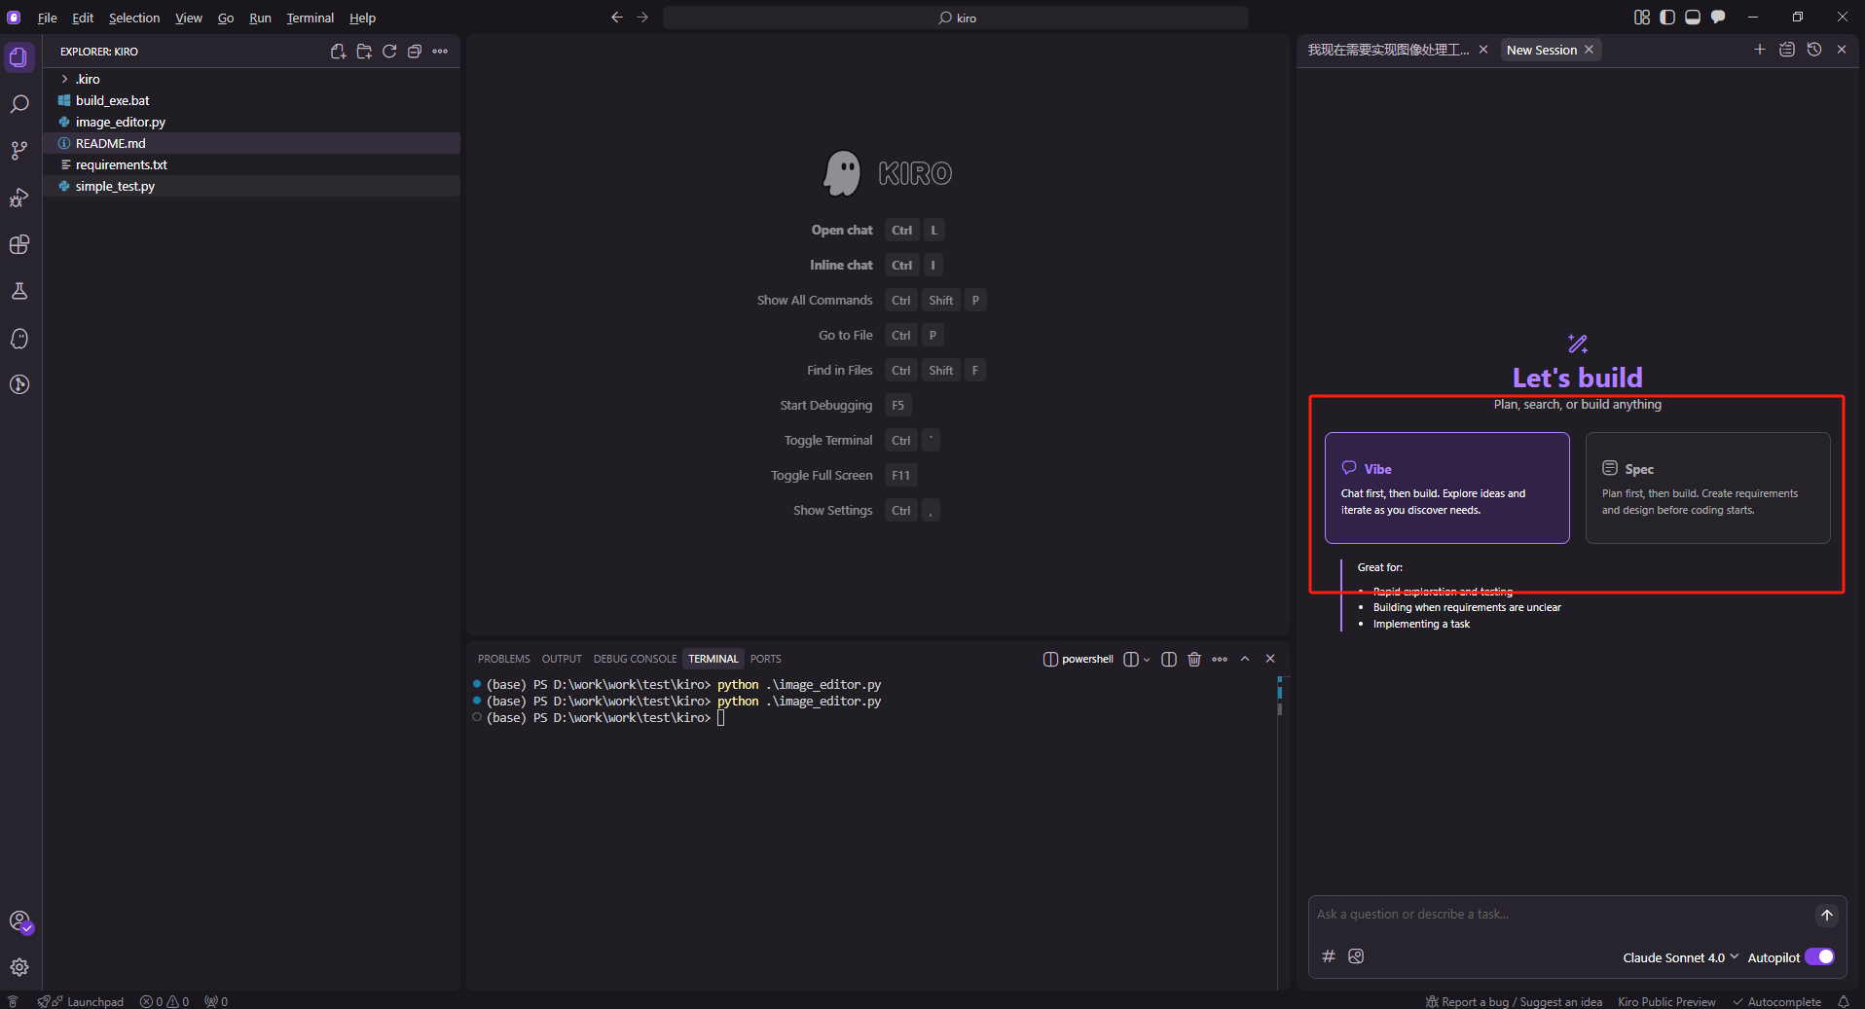Viewport: 1865px width, 1009px height.
Task: Create a new file in Explorer
Action: (x=338, y=52)
